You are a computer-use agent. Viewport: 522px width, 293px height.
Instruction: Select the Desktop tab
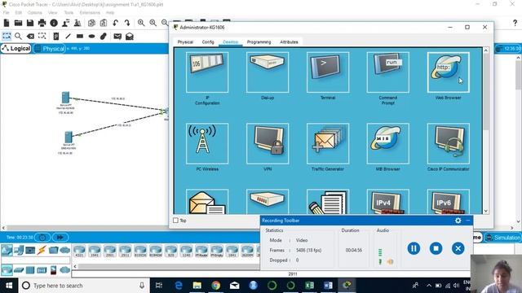(x=230, y=42)
